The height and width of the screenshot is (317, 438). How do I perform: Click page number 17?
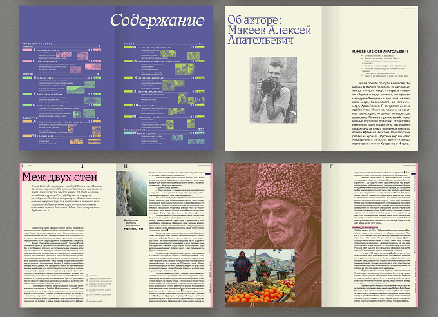click(x=331, y=166)
